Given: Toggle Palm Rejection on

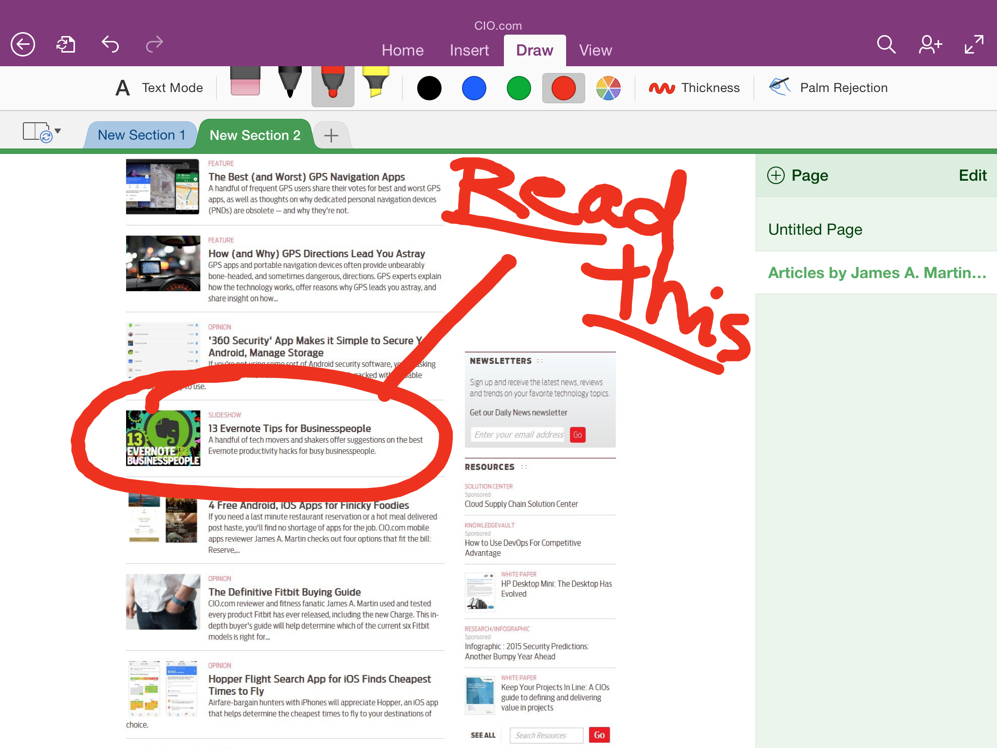Looking at the screenshot, I should point(828,88).
